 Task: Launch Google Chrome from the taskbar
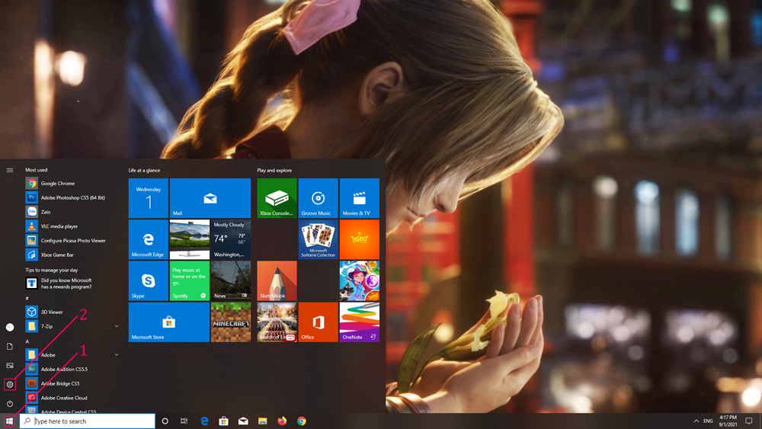click(301, 421)
